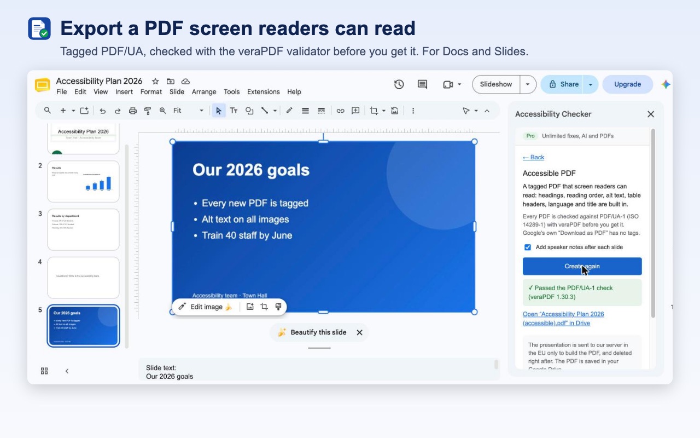Viewport: 700px width, 438px height.
Task: Click the search menus magnifier icon
Action: [x=48, y=111]
